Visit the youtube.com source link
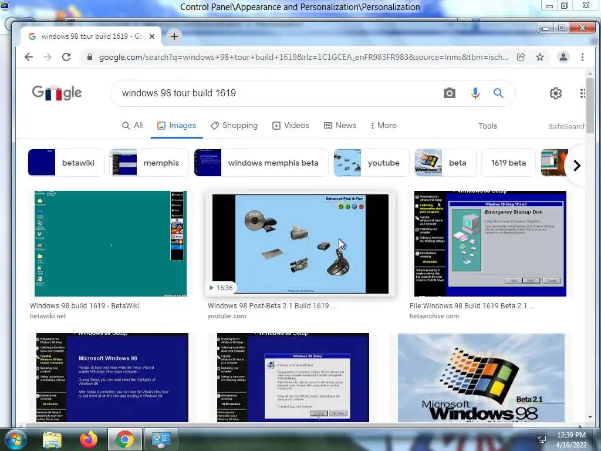Screen dimensions: 601x451 (227, 316)
